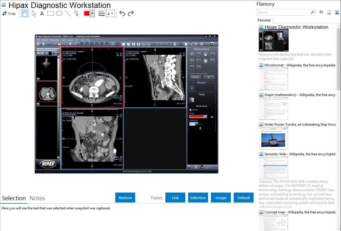Toggle the Grid lines Active checkbox
341x231 pixels.
190,110
